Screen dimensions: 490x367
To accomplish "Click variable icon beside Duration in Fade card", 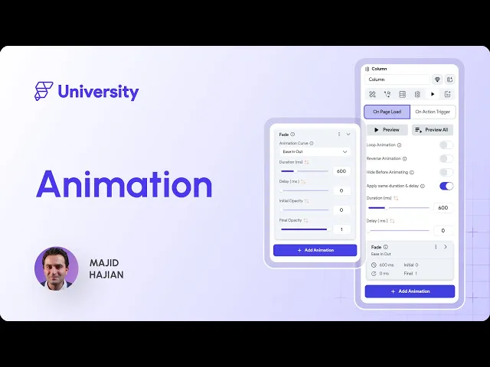I will tap(306, 162).
